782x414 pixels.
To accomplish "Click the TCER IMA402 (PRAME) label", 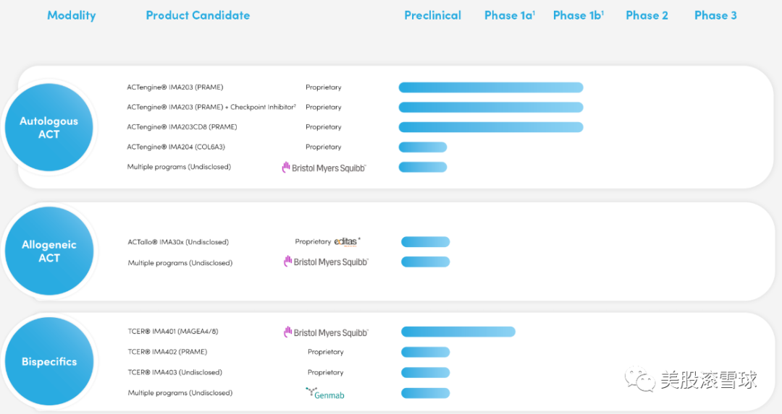I will coord(167,352).
